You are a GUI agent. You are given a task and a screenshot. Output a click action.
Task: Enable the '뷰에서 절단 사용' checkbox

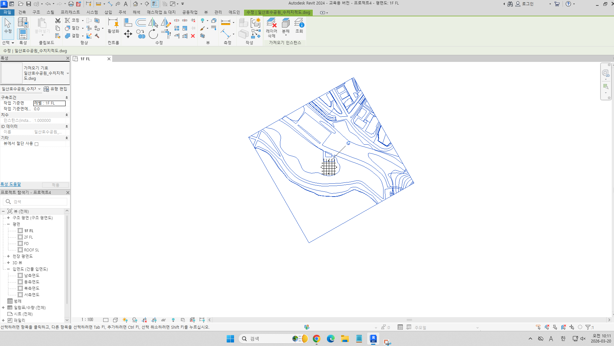(x=37, y=144)
